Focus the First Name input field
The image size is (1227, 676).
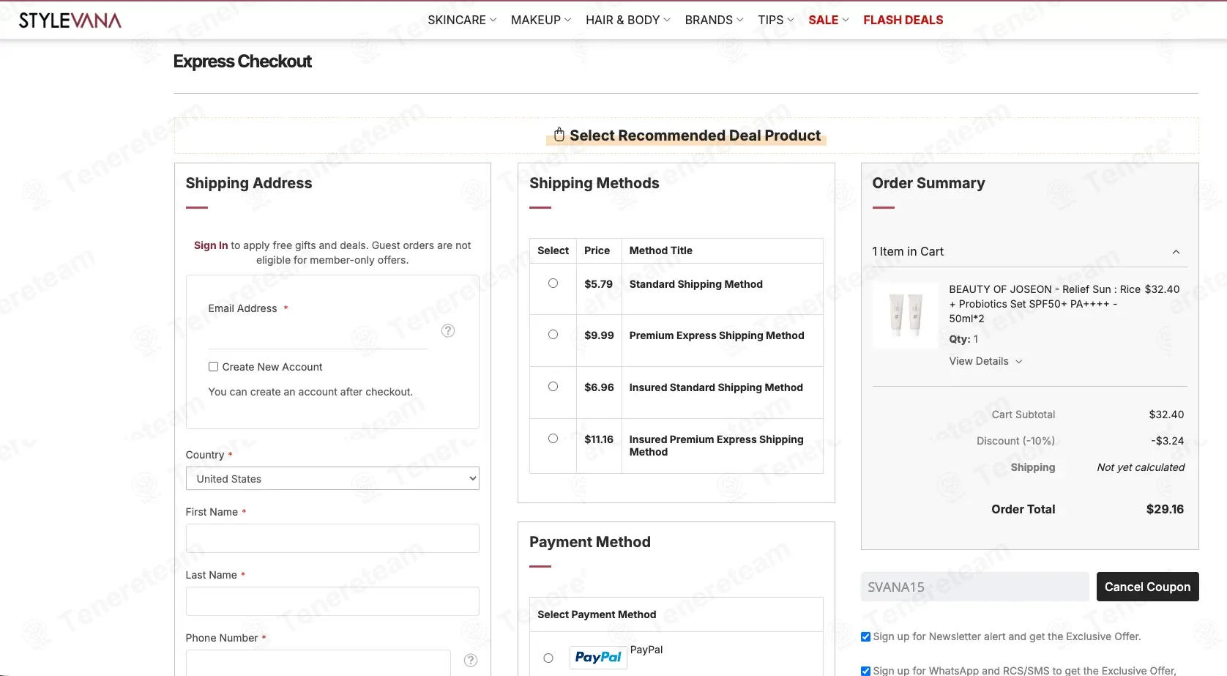click(x=332, y=538)
